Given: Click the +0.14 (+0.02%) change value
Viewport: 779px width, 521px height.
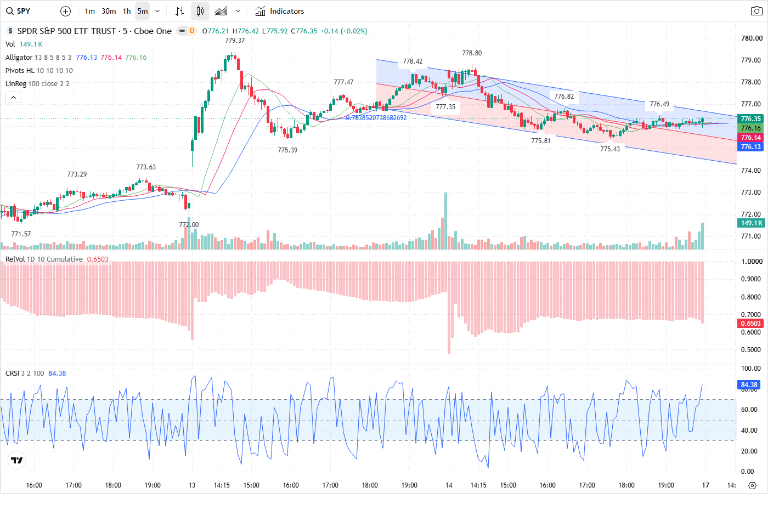Looking at the screenshot, I should click(344, 31).
